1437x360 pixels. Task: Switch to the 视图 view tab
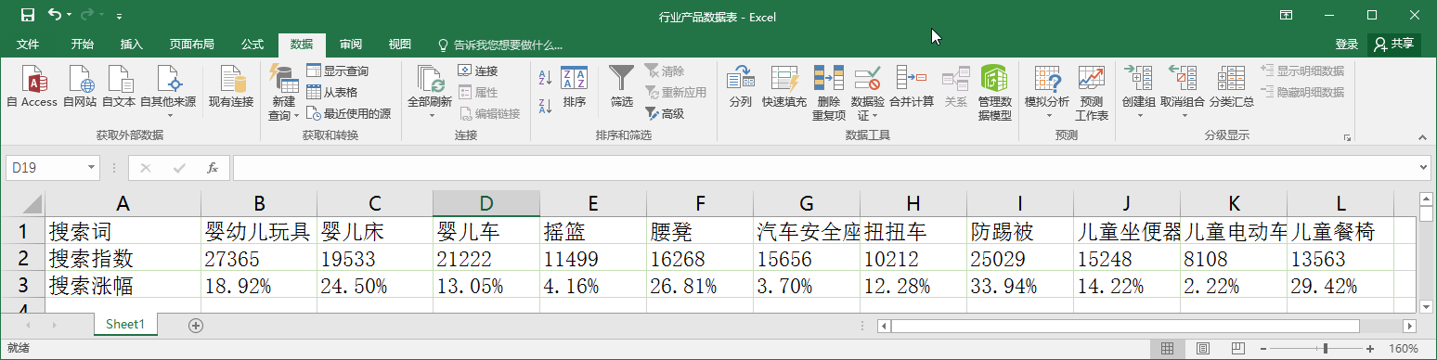pyautogui.click(x=400, y=44)
